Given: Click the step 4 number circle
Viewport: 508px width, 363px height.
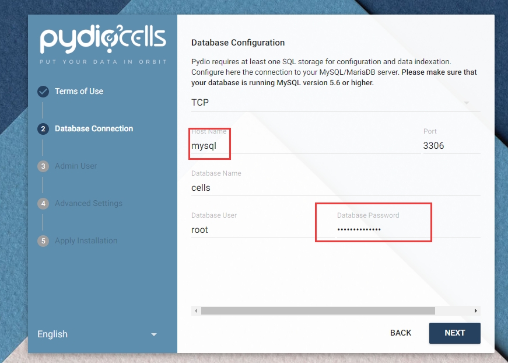Looking at the screenshot, I should (43, 204).
